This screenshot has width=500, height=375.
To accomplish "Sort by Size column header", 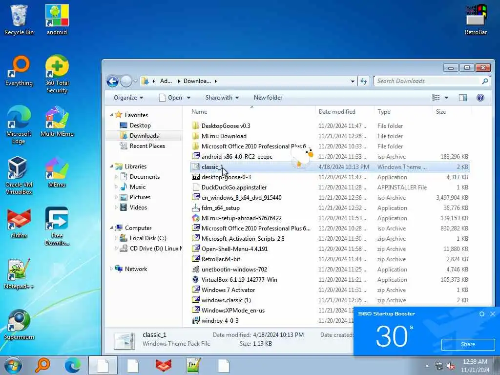I will [x=452, y=112].
